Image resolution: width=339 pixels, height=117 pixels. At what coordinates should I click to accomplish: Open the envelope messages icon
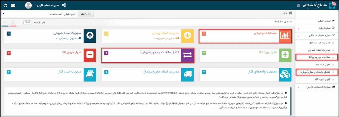click(x=13, y=5)
